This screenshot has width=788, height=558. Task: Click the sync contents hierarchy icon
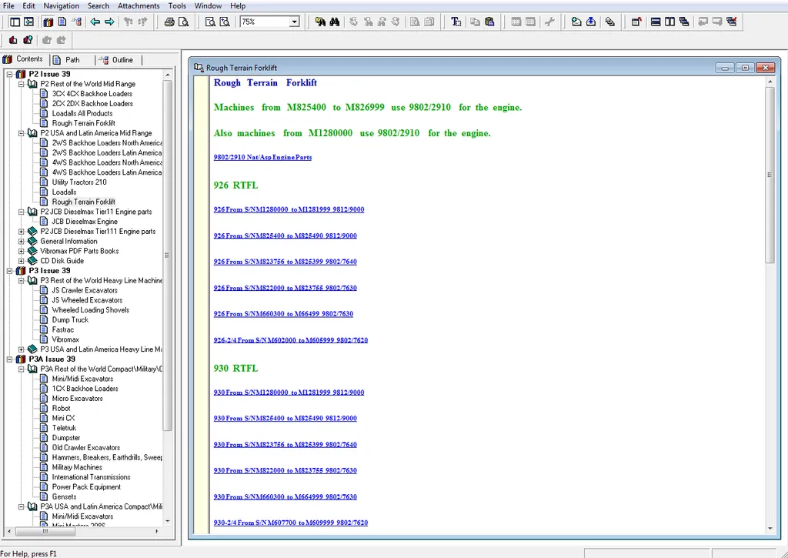[x=76, y=22]
